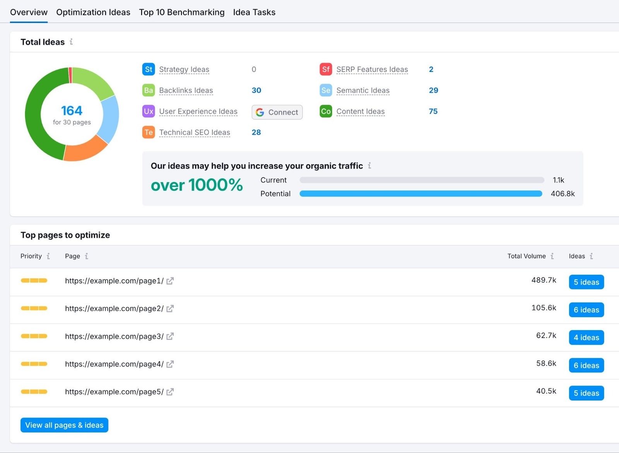Click View all pages & ideas button
Screen dimensions: 619x453
pos(64,425)
